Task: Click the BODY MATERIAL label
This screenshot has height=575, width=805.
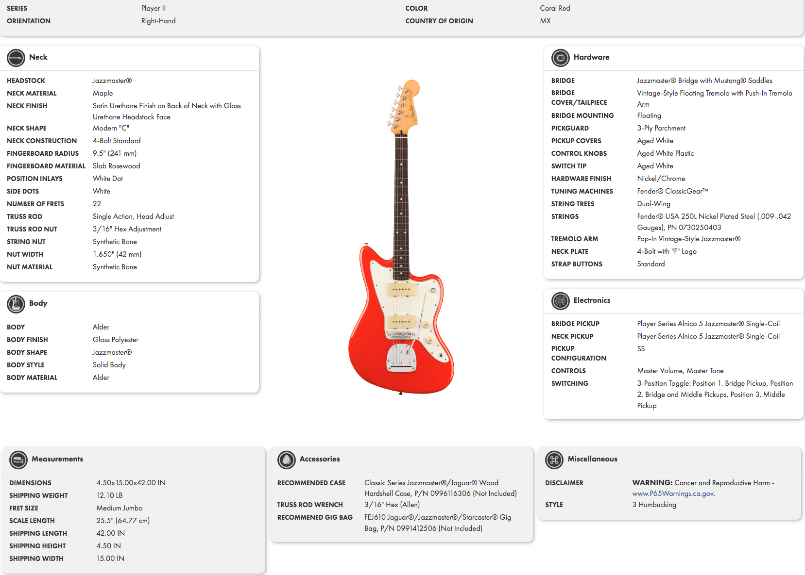Action: [x=32, y=378]
